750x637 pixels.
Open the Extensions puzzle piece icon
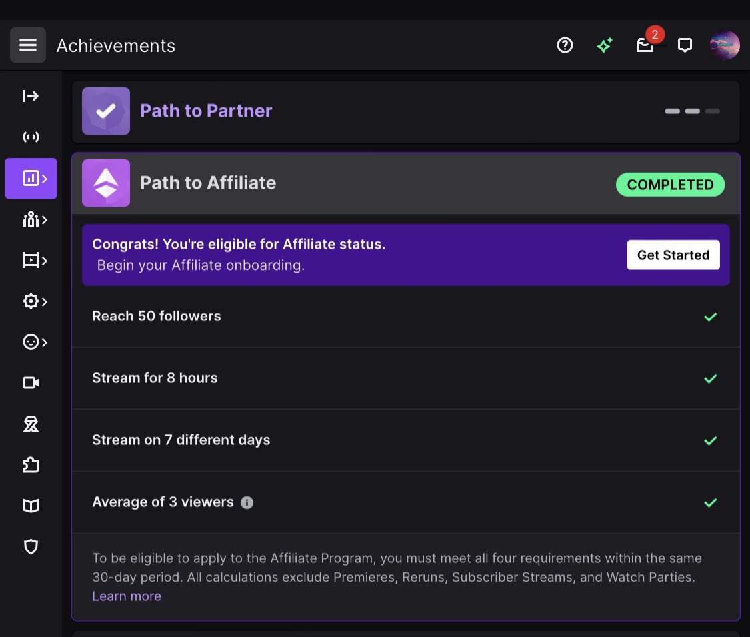[31, 465]
